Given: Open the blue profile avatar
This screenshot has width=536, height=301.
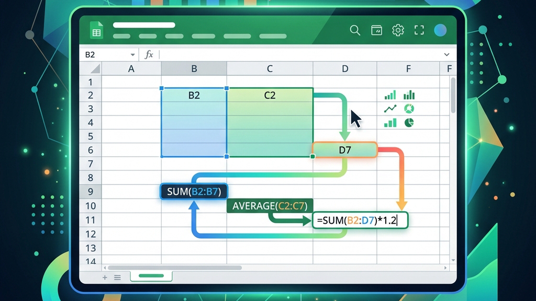Looking at the screenshot, I should pos(440,30).
